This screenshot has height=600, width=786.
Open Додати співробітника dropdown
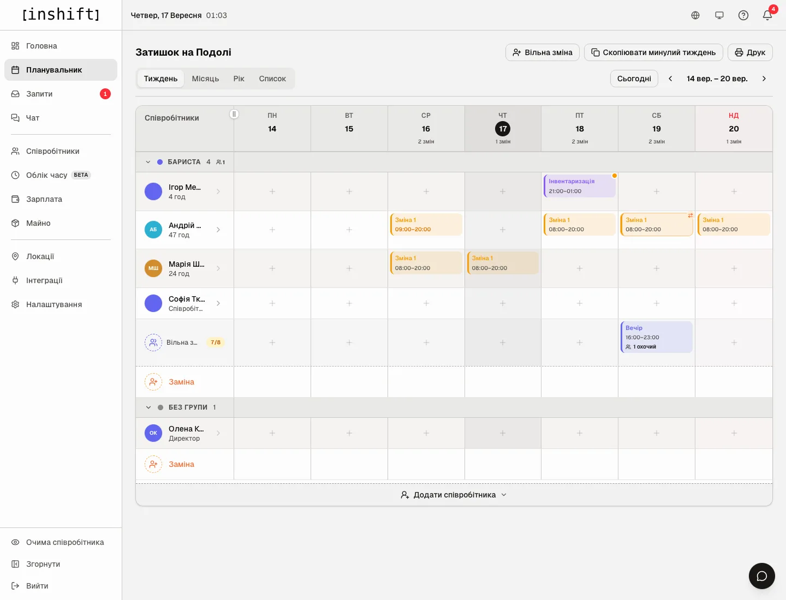(x=454, y=495)
